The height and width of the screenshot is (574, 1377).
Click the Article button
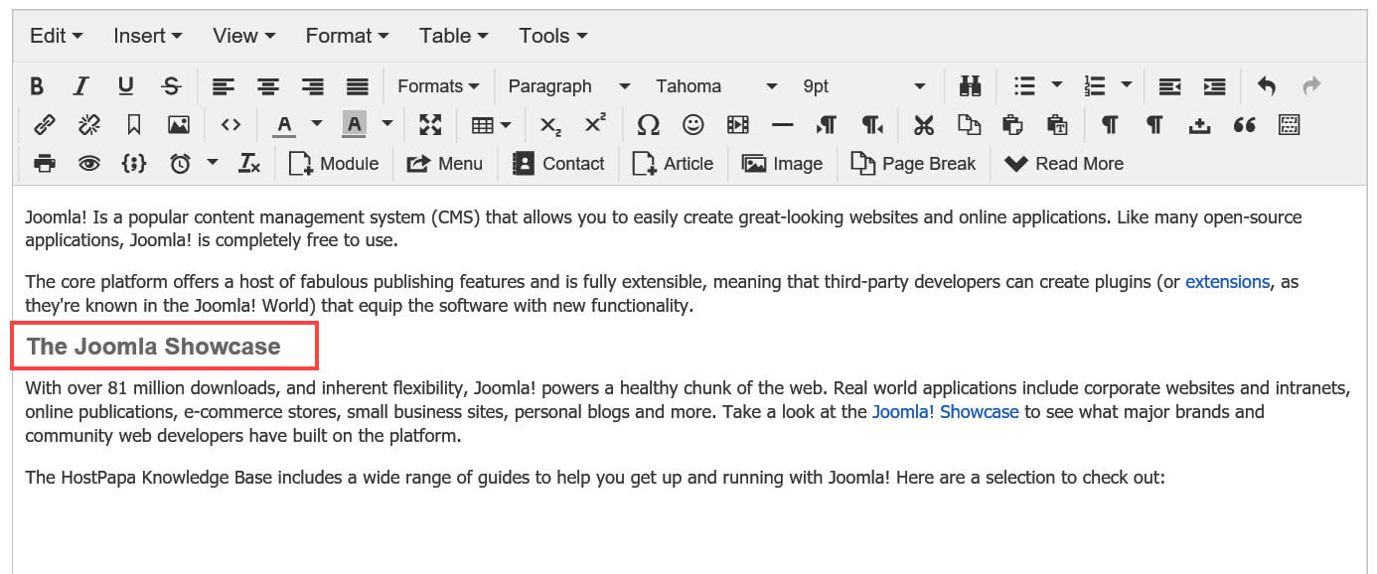pos(673,164)
